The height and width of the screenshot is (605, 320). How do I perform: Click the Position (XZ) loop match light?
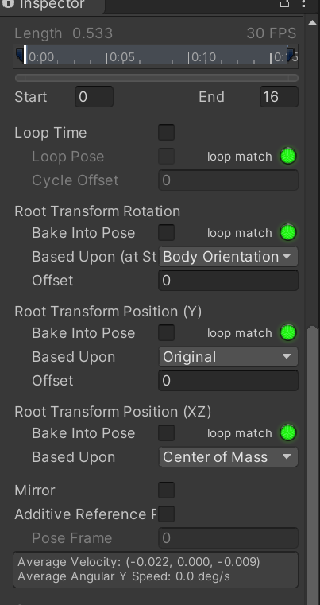[288, 433]
